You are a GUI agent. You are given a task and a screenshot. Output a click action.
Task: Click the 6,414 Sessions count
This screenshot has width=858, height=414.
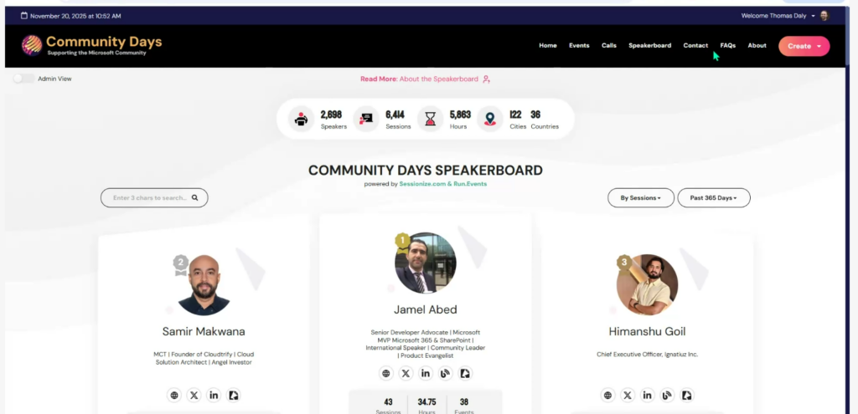coord(395,115)
